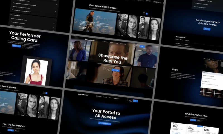Open the Terms of Service footer link

(x=185, y=44)
